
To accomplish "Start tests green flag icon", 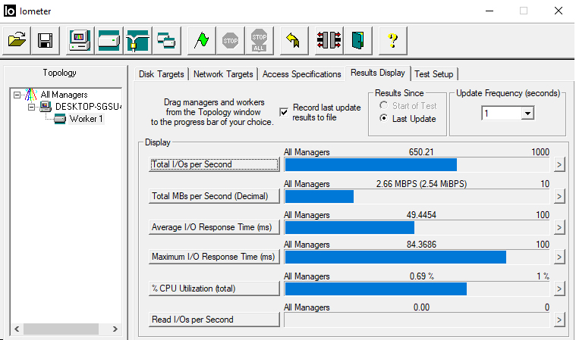I will point(201,40).
